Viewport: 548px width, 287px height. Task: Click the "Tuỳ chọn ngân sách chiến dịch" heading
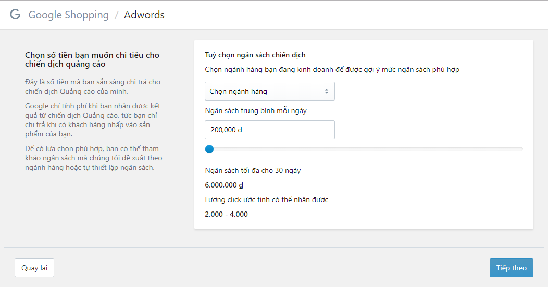click(x=255, y=55)
